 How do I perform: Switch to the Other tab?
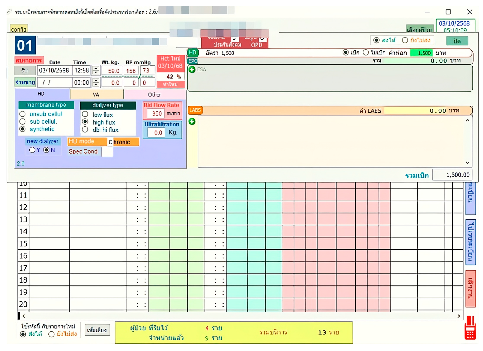[x=154, y=95]
